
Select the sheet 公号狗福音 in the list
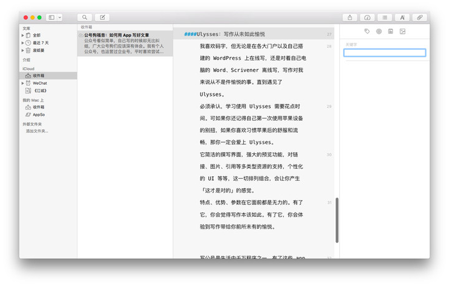(125, 43)
